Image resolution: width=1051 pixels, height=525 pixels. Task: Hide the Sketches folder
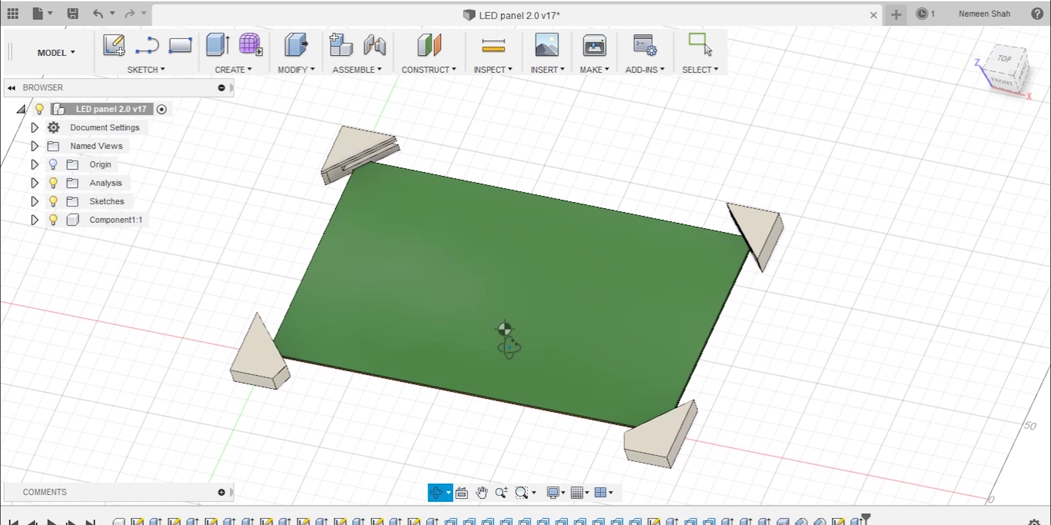53,201
